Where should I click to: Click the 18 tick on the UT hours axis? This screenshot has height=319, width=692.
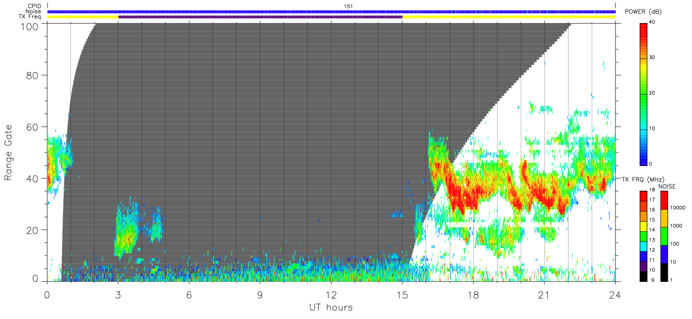[473, 294]
